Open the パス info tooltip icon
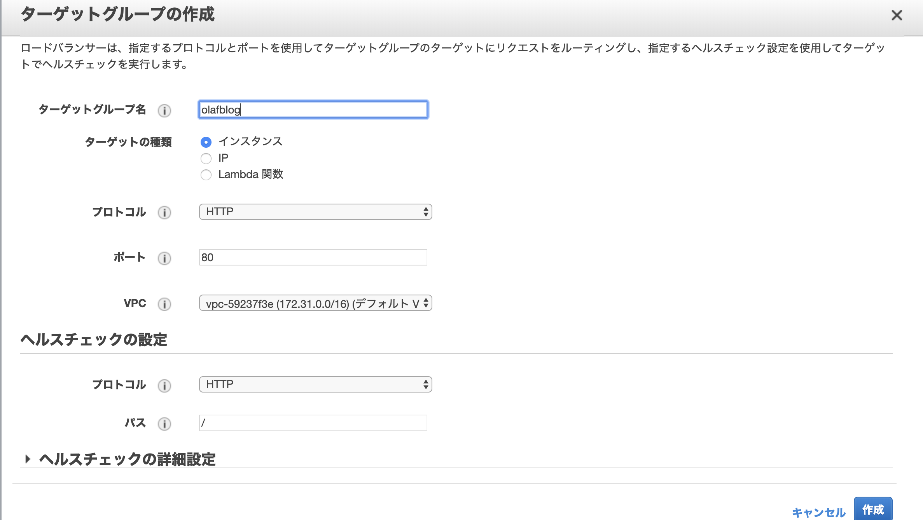The width and height of the screenshot is (923, 520). (x=165, y=424)
